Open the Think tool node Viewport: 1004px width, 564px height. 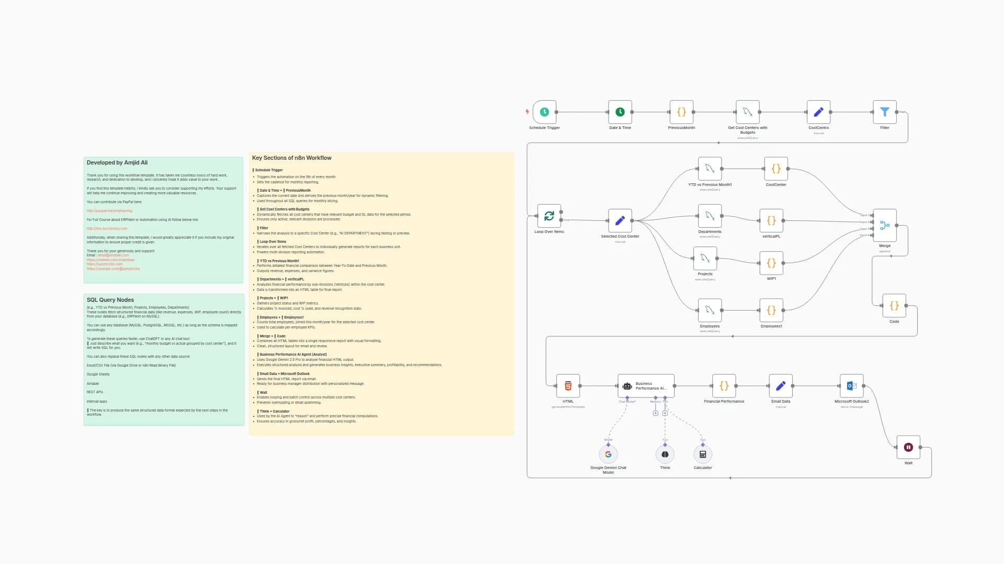[665, 454]
